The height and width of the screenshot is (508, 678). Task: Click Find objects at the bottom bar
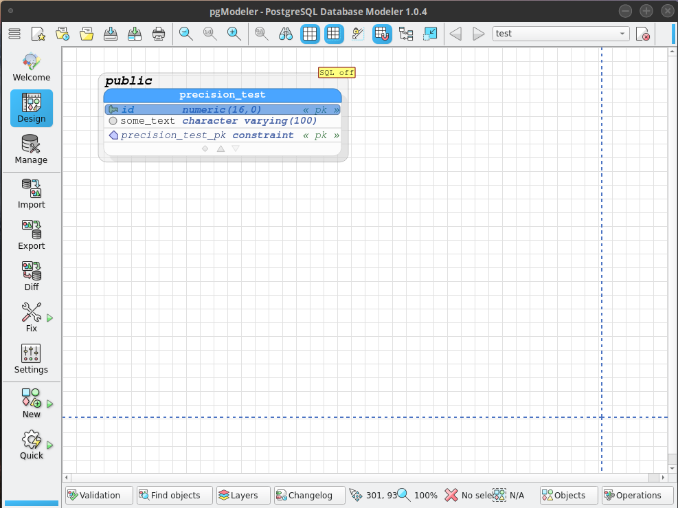coord(174,495)
